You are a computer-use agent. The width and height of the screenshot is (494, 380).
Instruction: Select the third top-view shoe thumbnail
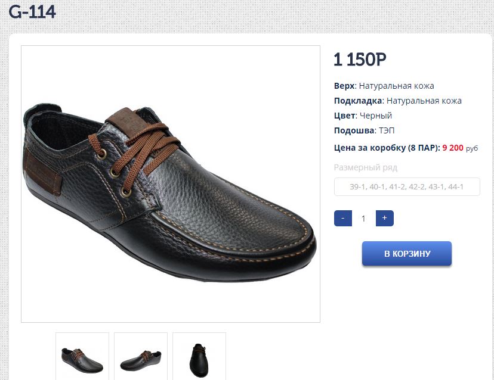click(199, 356)
